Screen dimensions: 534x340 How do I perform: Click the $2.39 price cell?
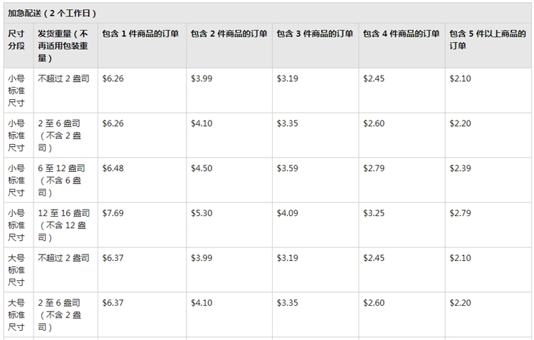pos(460,168)
